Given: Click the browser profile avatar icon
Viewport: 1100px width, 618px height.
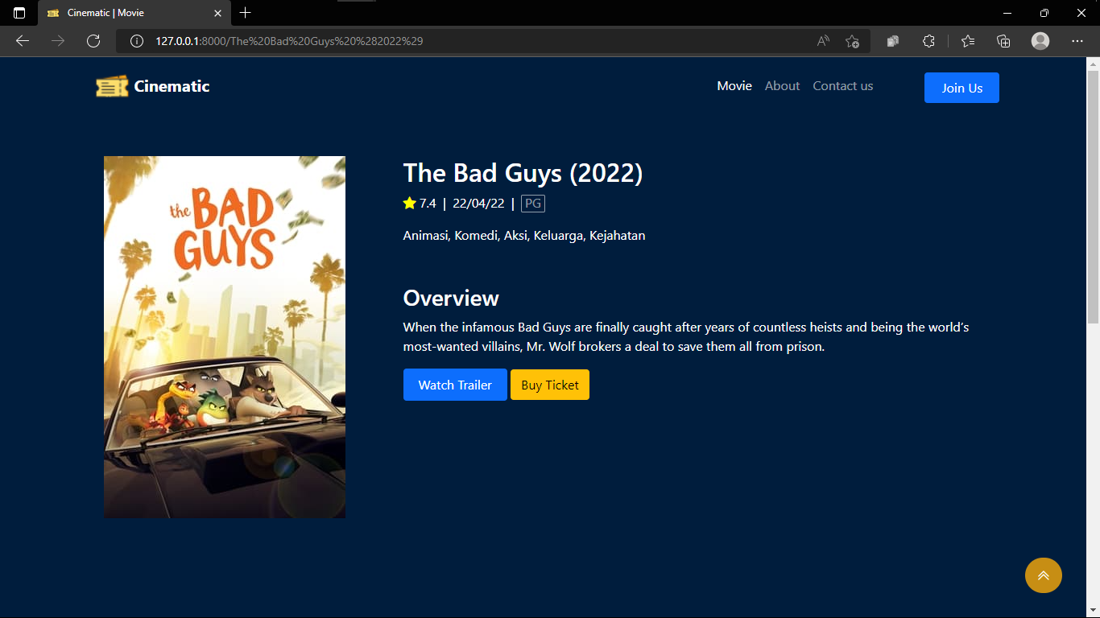Looking at the screenshot, I should 1040,41.
